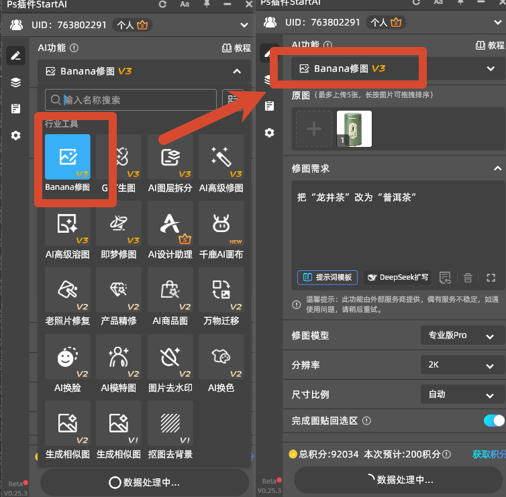Image resolution: width=506 pixels, height=497 pixels.
Task: Expand the prompt box with fullscreen icon
Action: point(491,278)
